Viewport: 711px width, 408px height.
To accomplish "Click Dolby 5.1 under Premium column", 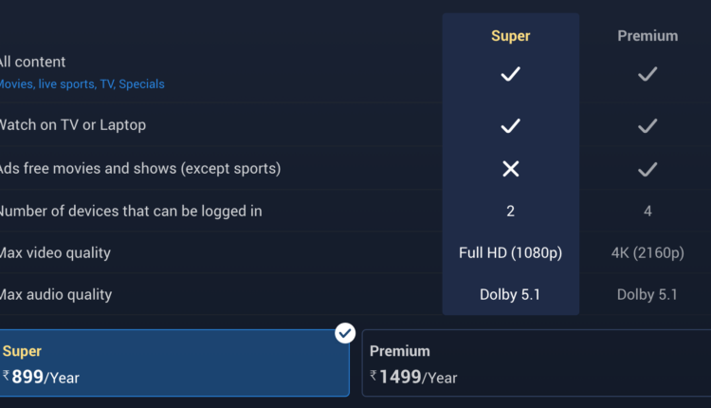I will (x=647, y=294).
